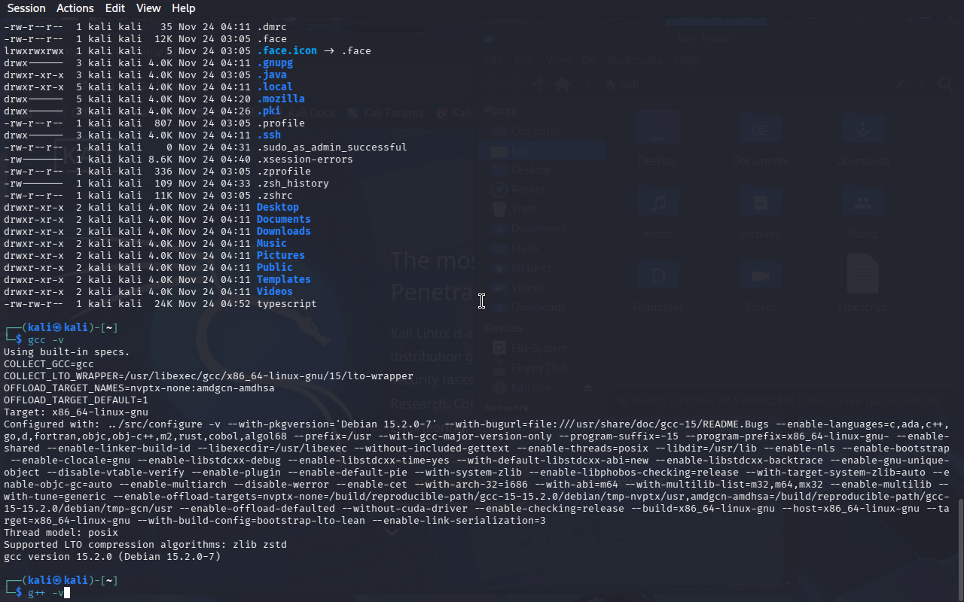This screenshot has height=602, width=964.
Task: Open the Session menu
Action: [x=26, y=8]
